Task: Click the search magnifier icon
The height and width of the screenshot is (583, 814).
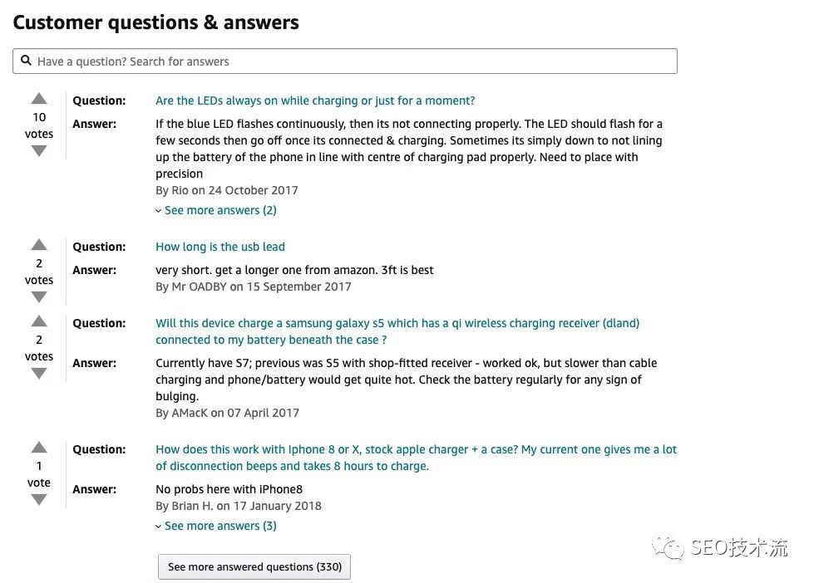Action: click(x=27, y=61)
